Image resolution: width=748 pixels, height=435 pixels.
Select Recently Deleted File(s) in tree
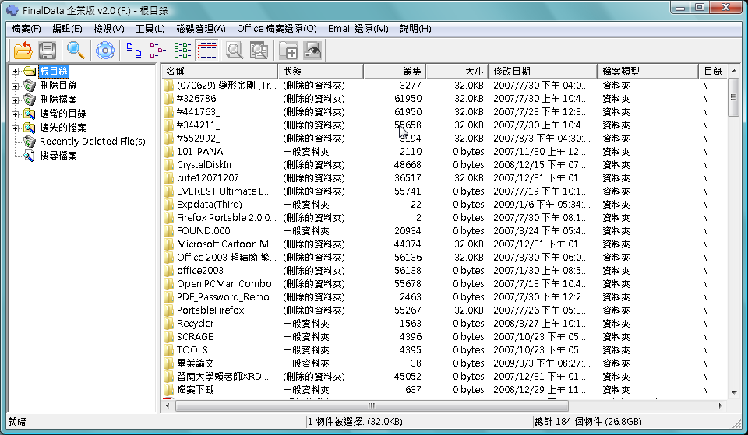pyautogui.click(x=93, y=142)
